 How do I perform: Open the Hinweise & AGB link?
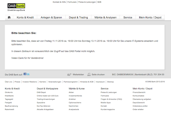click(x=87, y=82)
